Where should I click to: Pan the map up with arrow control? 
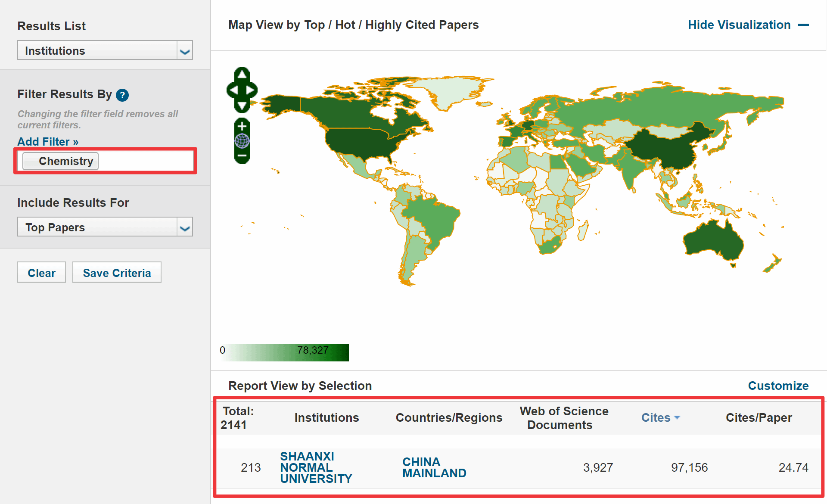[x=242, y=75]
